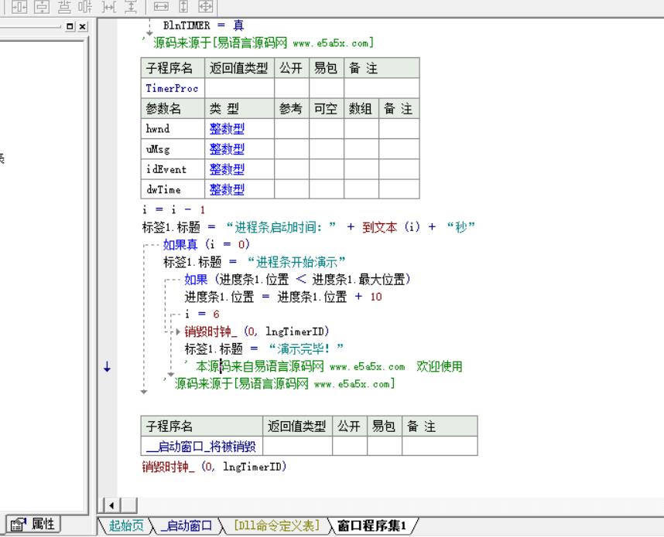The image size is (664, 537).
Task: Close the left side panel
Action: 83,26
